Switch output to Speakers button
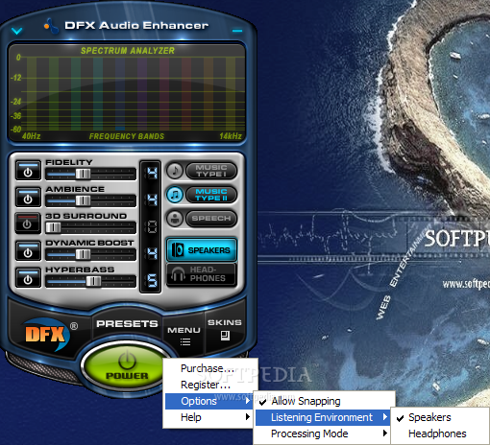Viewport: 490px width, 445px height. 202,249
